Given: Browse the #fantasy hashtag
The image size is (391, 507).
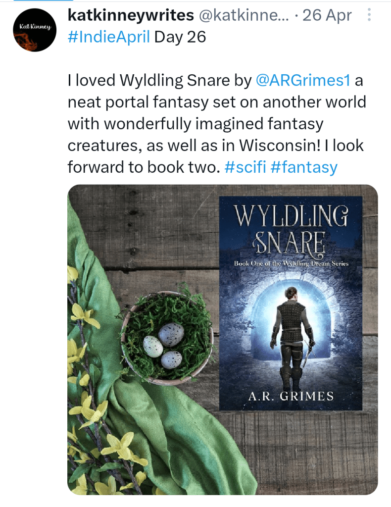Looking at the screenshot, I should click(x=304, y=167).
